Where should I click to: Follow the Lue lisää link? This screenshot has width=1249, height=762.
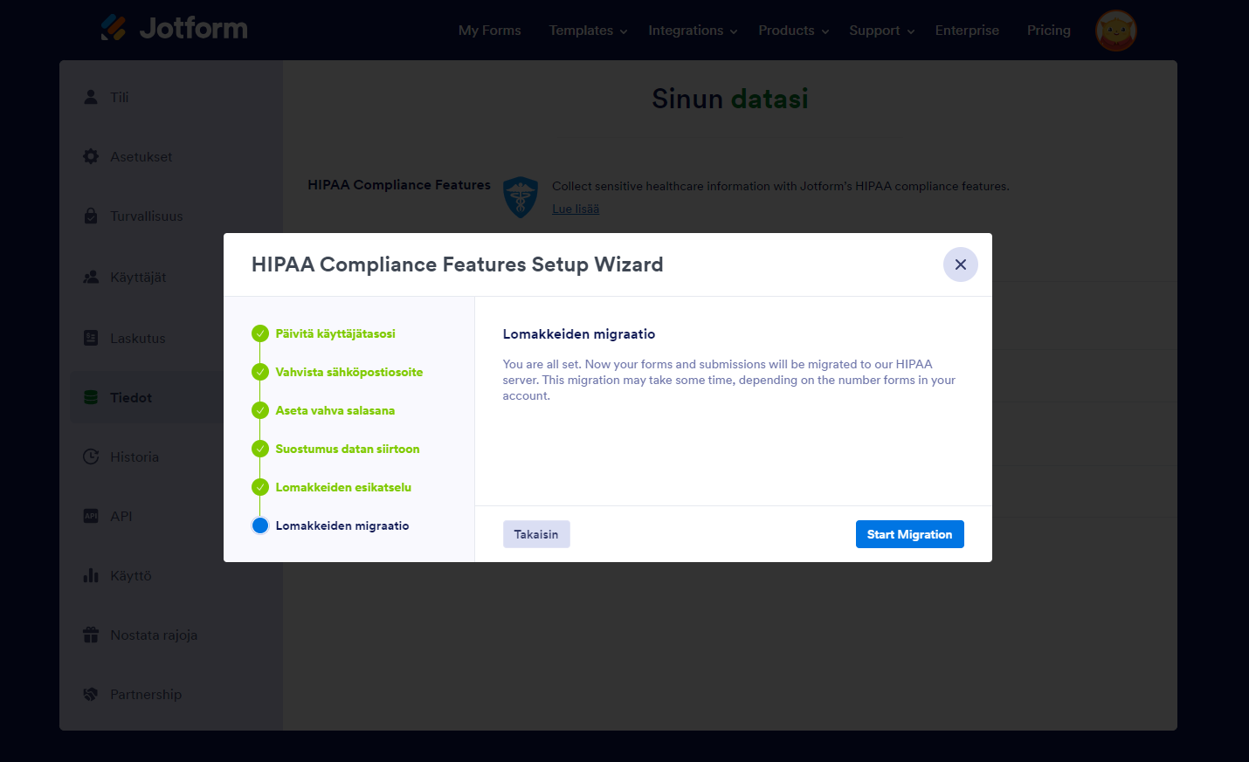click(x=576, y=209)
